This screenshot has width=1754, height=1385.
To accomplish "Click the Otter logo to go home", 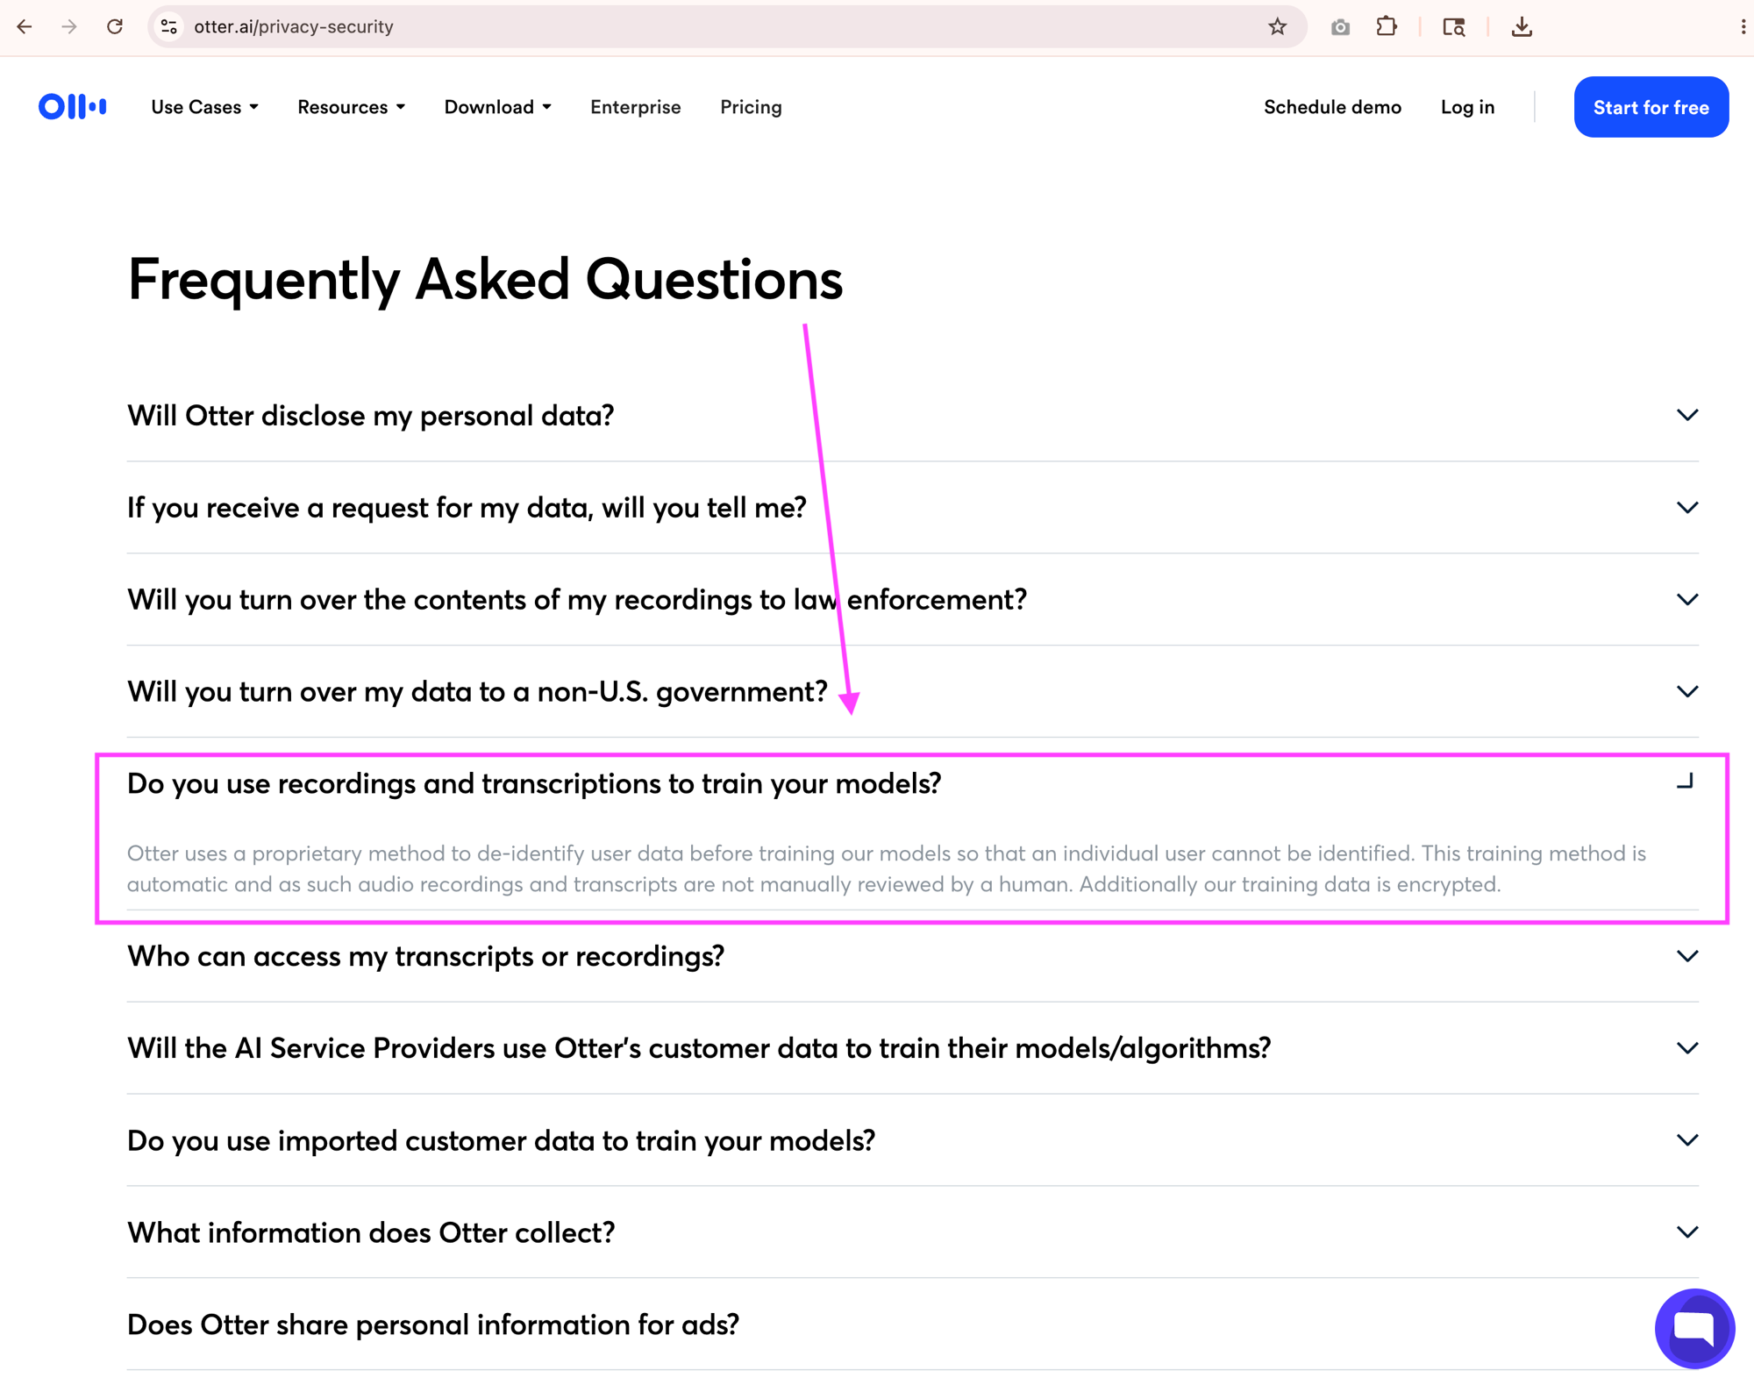I will click(x=73, y=106).
